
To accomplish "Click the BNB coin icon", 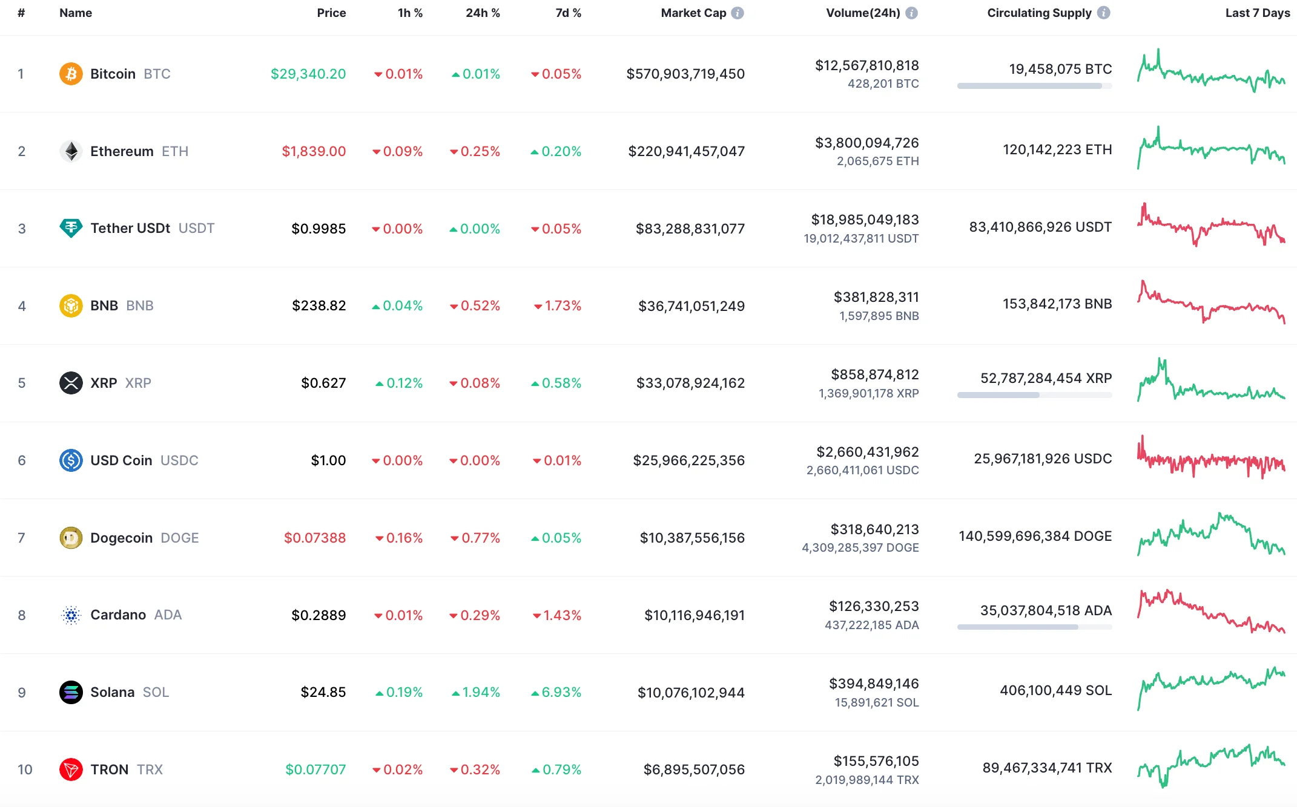I will tap(71, 305).
